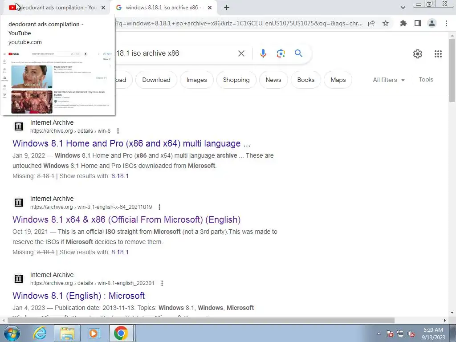Viewport: 456px width, 342px height.
Task: Click the Chrome taskbar button
Action: 121,333
